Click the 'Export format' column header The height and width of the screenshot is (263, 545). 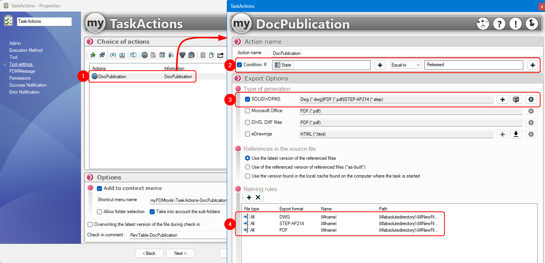(297, 209)
